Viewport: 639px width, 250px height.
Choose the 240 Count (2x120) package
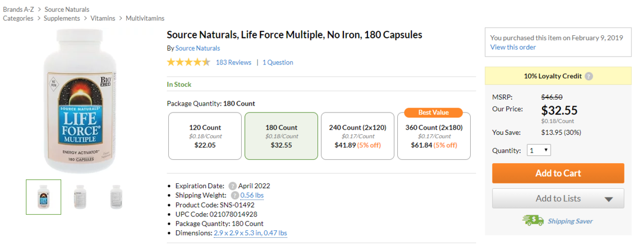pos(357,136)
